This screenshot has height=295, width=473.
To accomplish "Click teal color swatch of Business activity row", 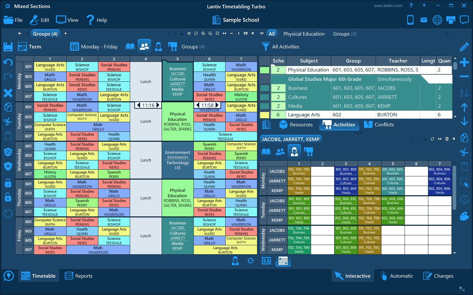I will click(264, 88).
